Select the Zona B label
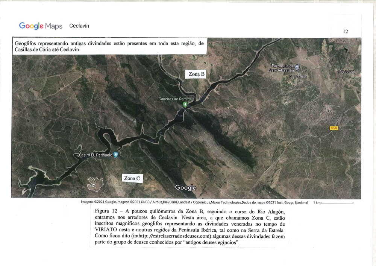 click(x=197, y=74)
